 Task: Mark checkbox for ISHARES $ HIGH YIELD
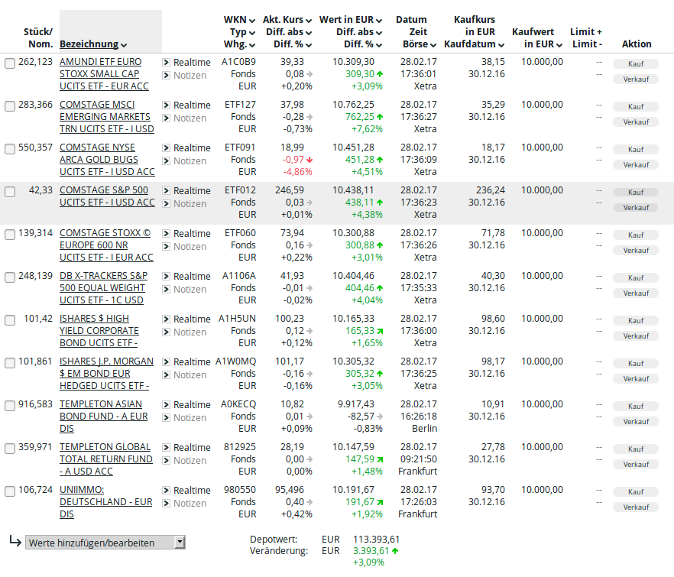click(10, 320)
